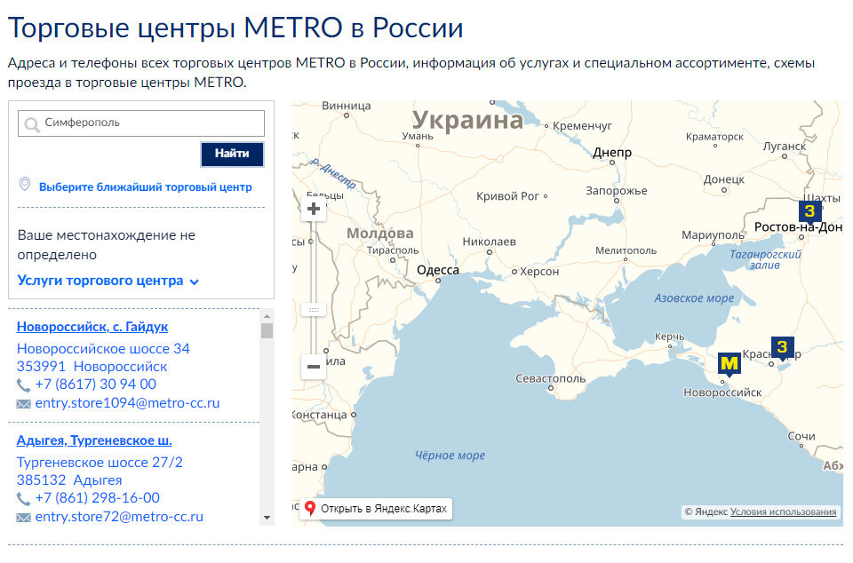Click the down arrow of the store list scrollbar
853x563 pixels.
[x=267, y=518]
